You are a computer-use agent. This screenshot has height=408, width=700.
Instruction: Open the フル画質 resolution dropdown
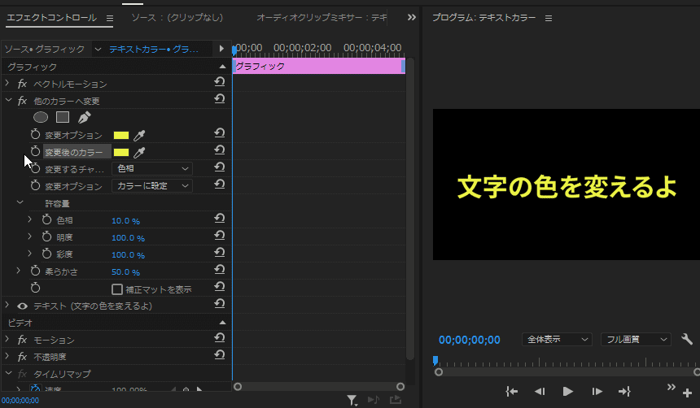[x=636, y=340]
